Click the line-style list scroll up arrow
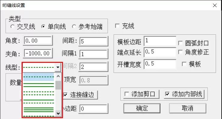The image size is (222, 119). [58, 76]
